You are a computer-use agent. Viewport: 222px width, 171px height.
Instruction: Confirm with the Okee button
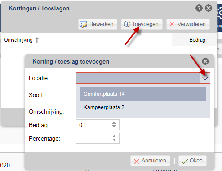[192, 161]
